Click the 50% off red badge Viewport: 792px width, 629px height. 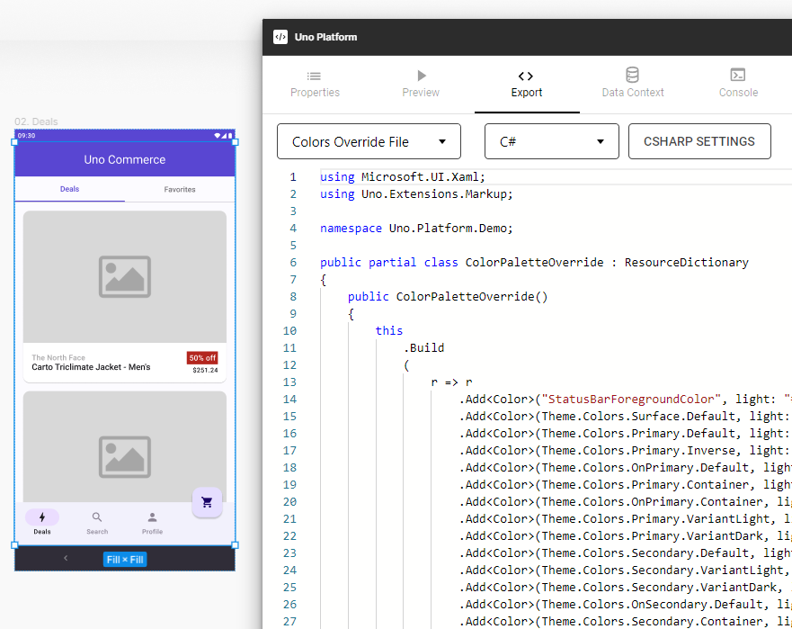(202, 357)
